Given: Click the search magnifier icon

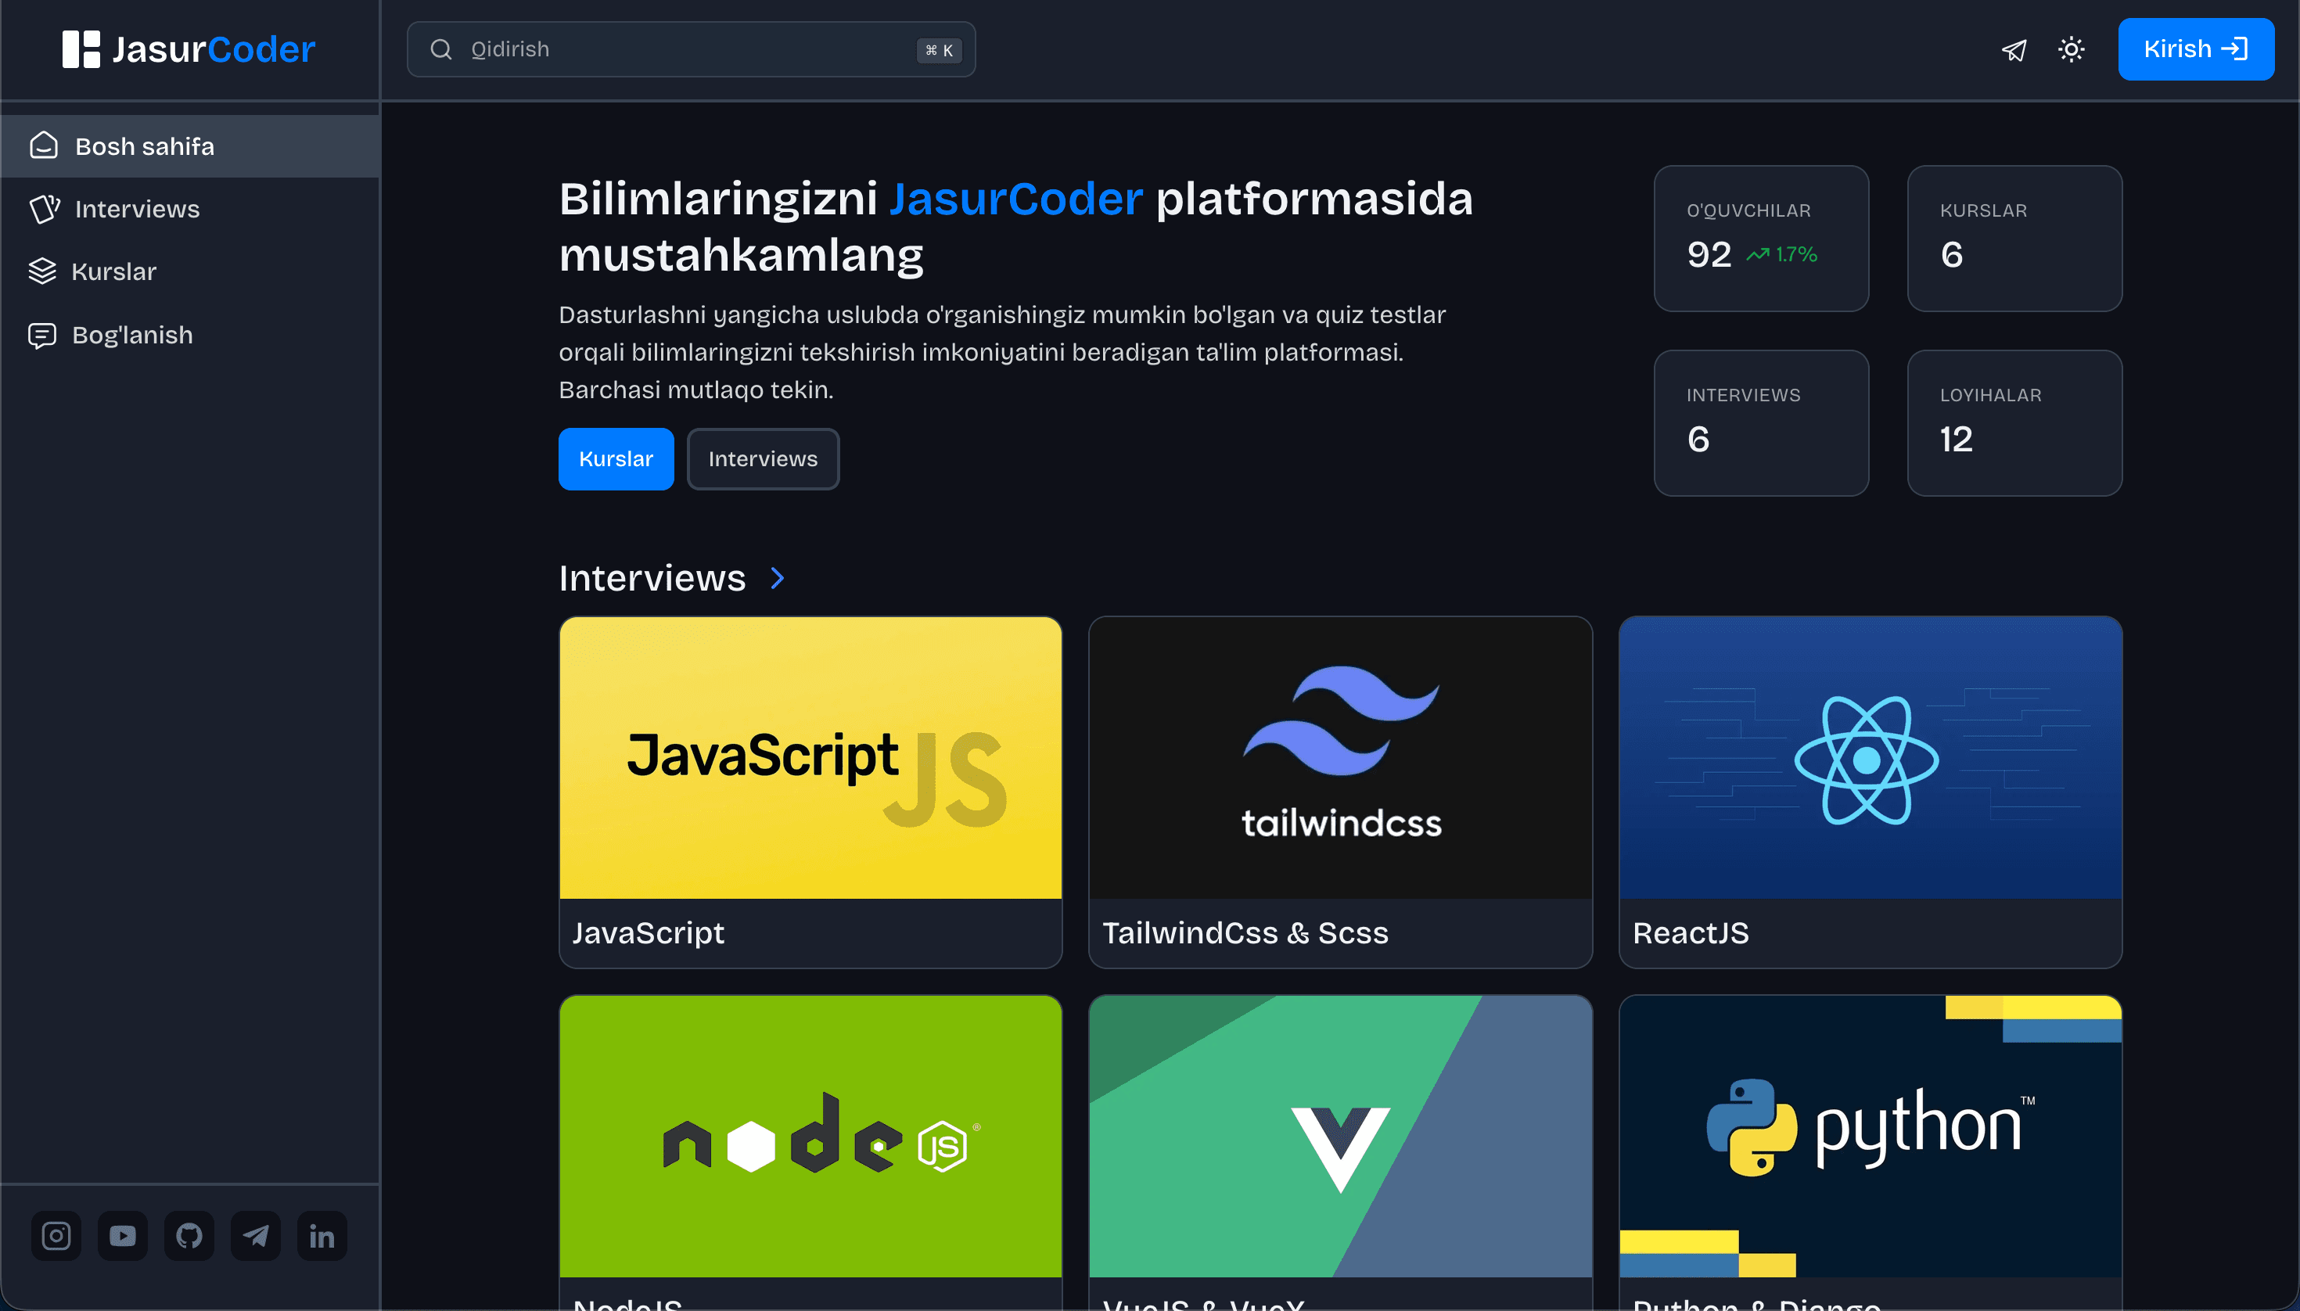Looking at the screenshot, I should point(440,49).
